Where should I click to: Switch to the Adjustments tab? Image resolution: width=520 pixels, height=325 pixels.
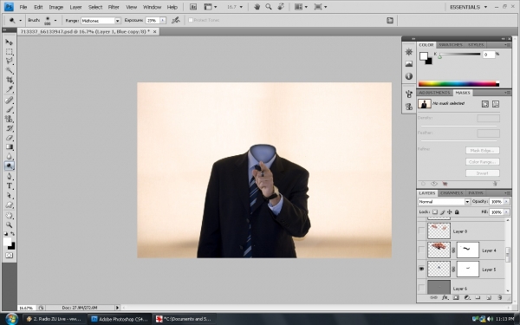tap(434, 93)
